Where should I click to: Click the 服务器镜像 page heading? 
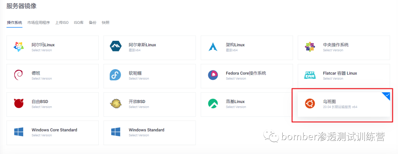(x=22, y=6)
